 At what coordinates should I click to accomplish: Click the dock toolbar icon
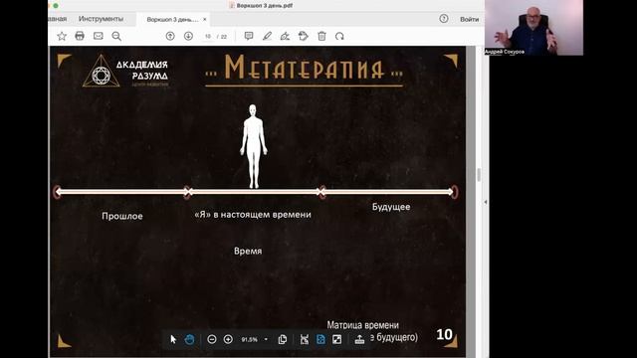(359, 339)
